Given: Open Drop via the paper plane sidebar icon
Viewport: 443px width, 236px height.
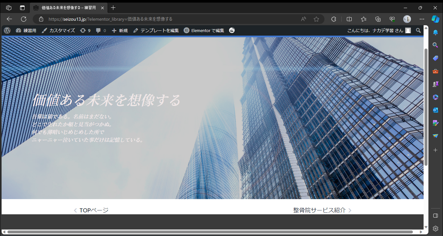Looking at the screenshot, I should [436, 136].
